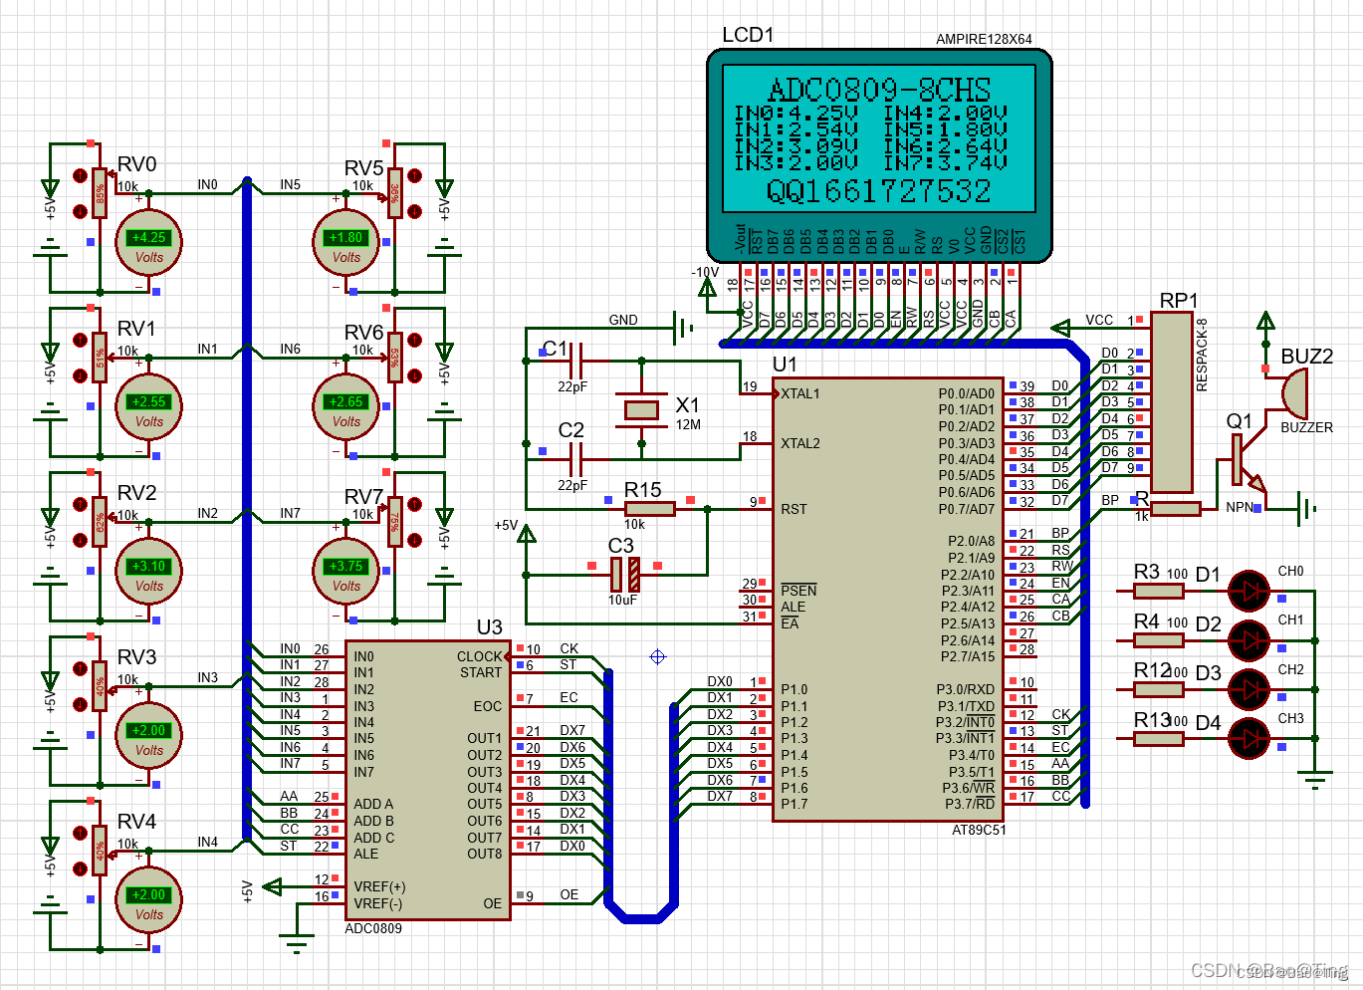Click voltmeter reading +3.75 volts
The image size is (1363, 990).
coord(345,571)
